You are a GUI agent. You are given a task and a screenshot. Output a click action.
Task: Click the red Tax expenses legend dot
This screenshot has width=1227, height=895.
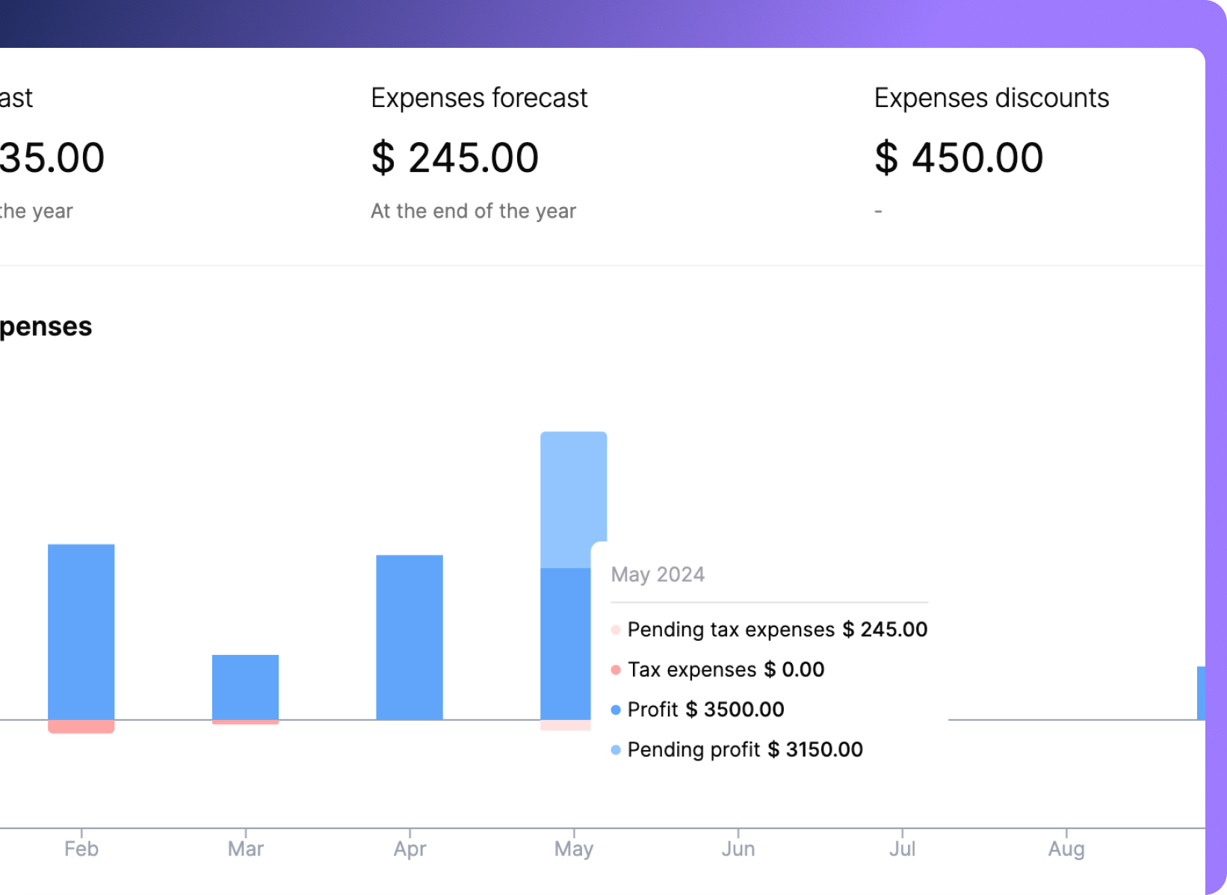616,670
